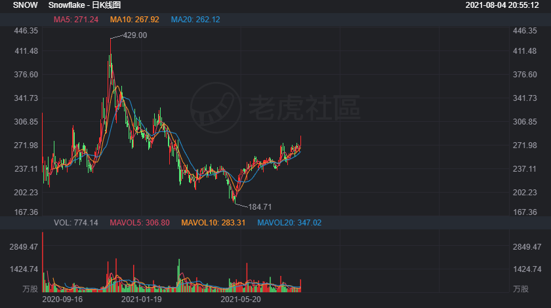Image resolution: width=551 pixels, height=308 pixels.
Task: Click the right axis 446.35 price label
Action: point(525,31)
